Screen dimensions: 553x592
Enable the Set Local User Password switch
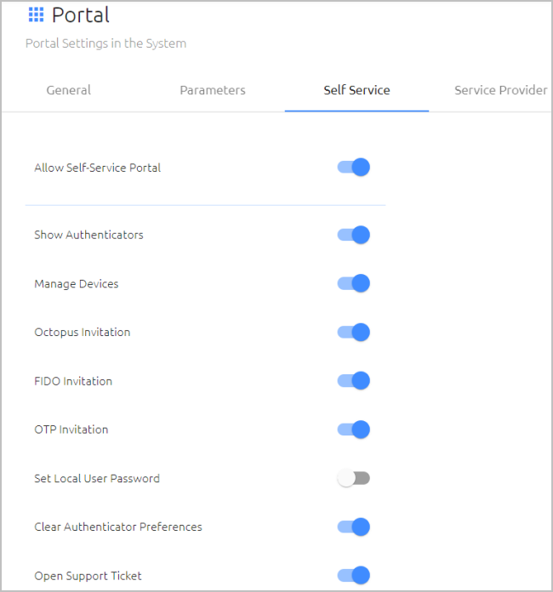[354, 478]
